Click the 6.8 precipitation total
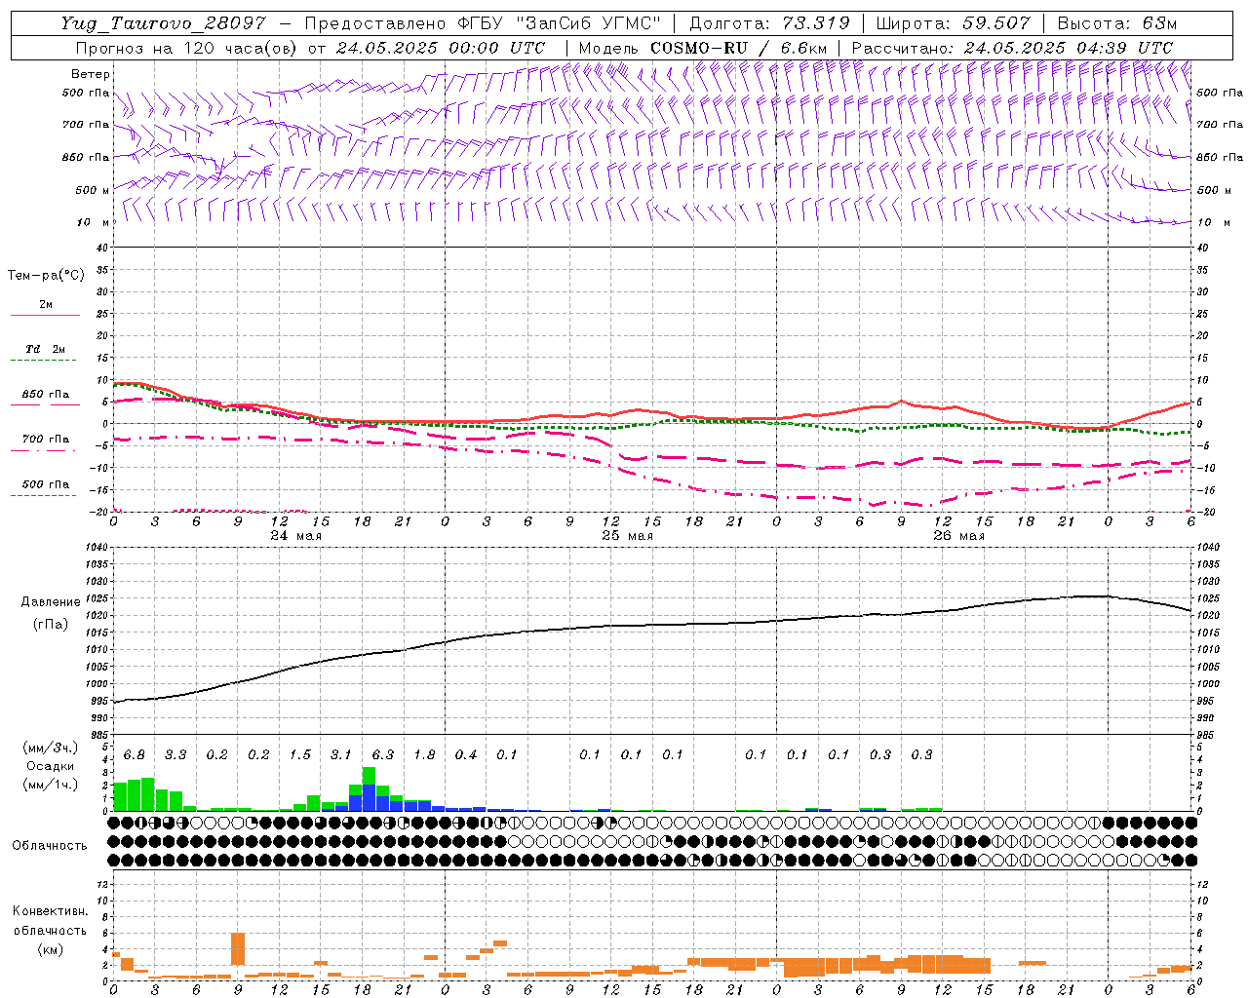The image size is (1248, 998). 135,755
